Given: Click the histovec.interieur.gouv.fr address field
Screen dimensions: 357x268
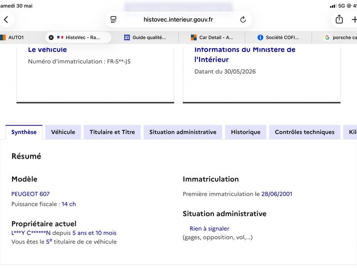Looking at the screenshot, I should [x=178, y=20].
